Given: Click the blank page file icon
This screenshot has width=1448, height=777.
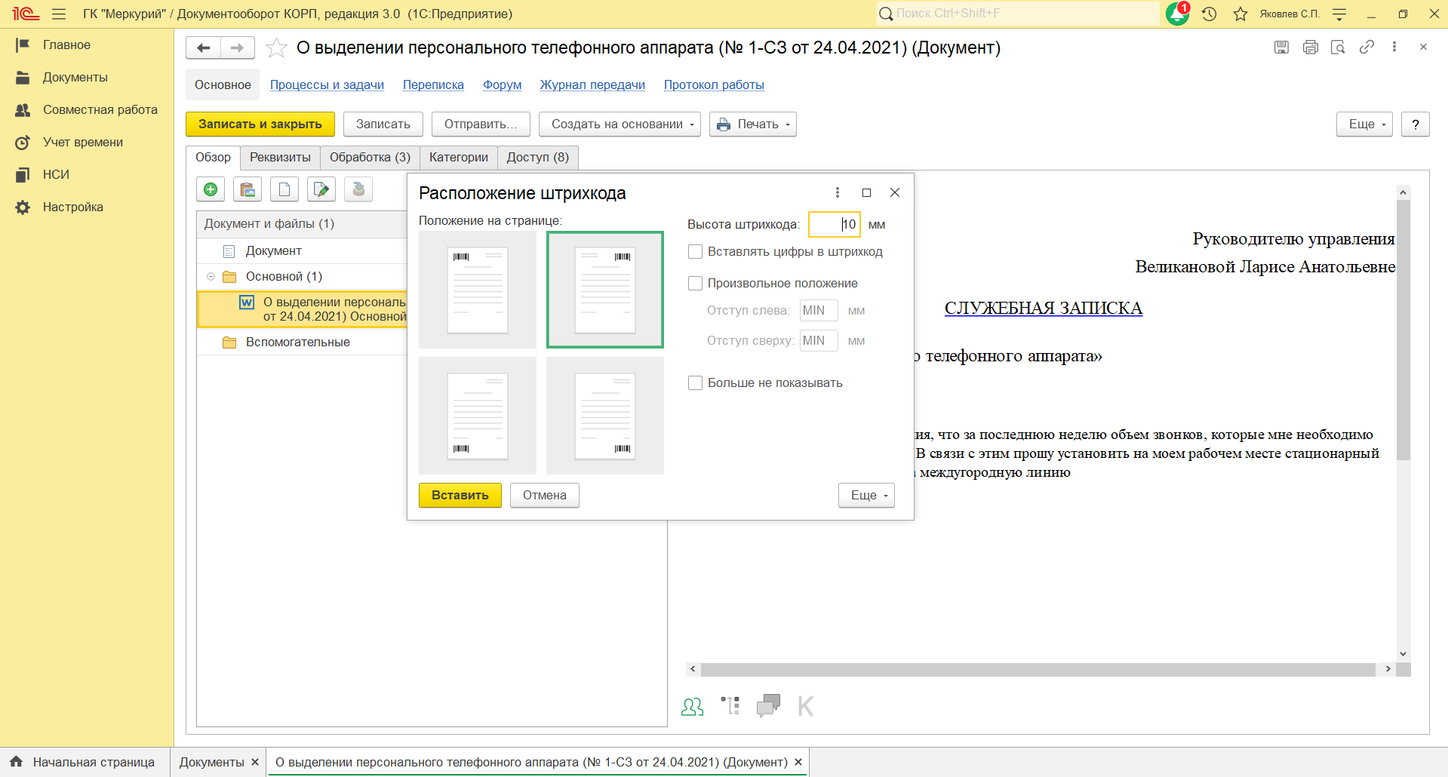Looking at the screenshot, I should point(284,189).
